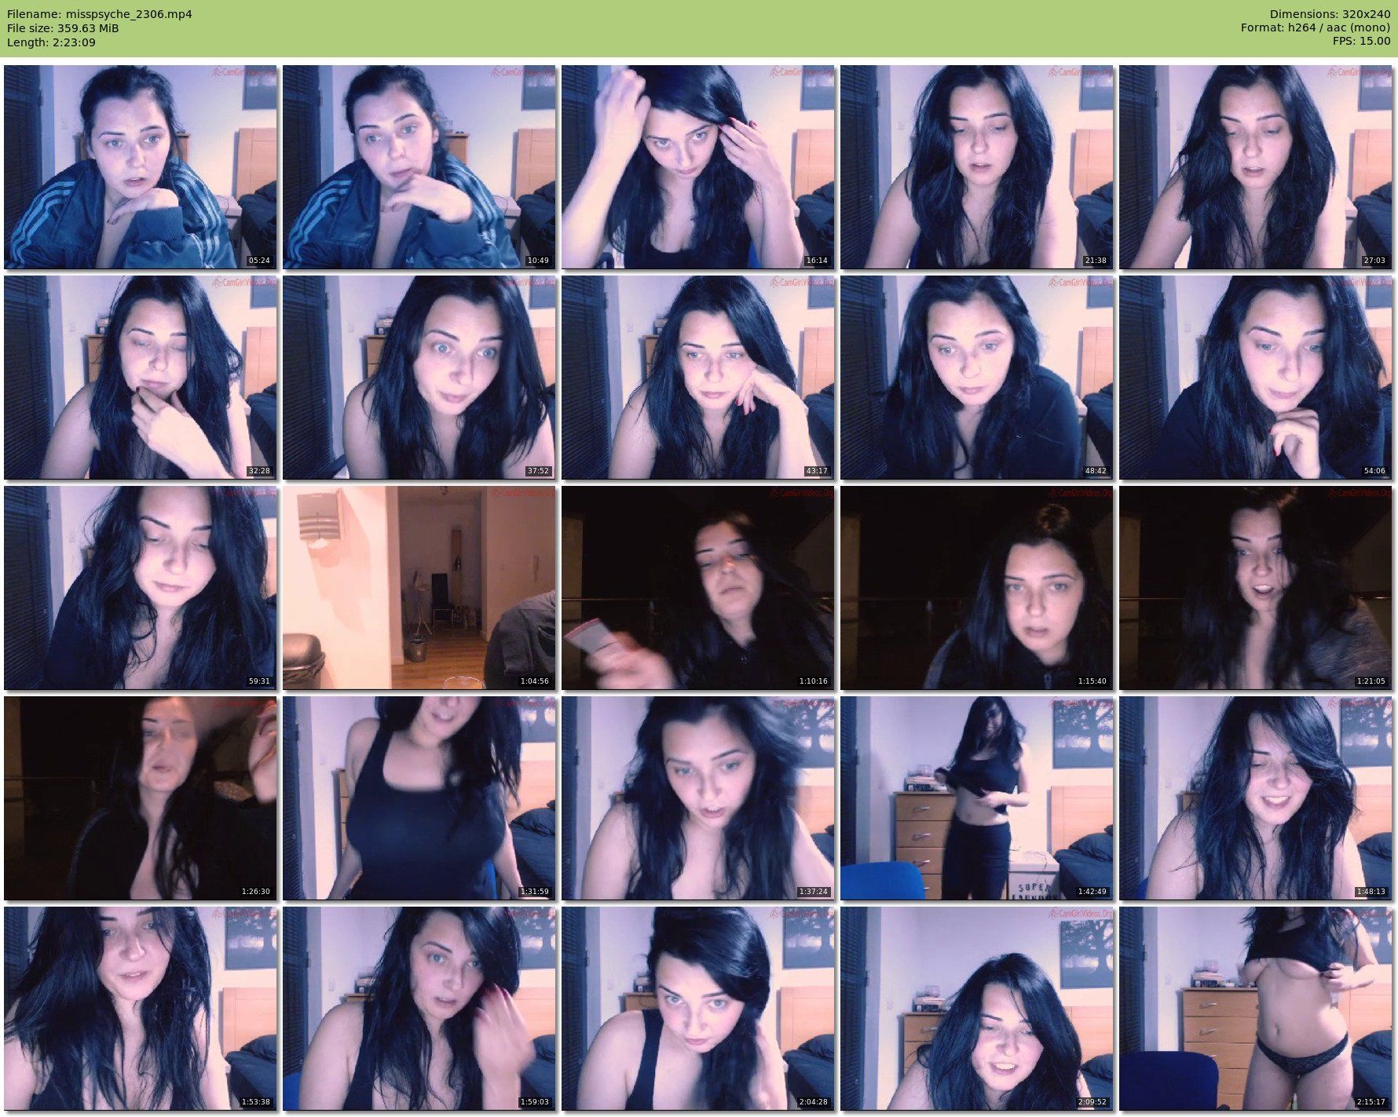The width and height of the screenshot is (1398, 1117).
Task: Click the thumbnail timestamped 05:24
Action: click(x=140, y=167)
